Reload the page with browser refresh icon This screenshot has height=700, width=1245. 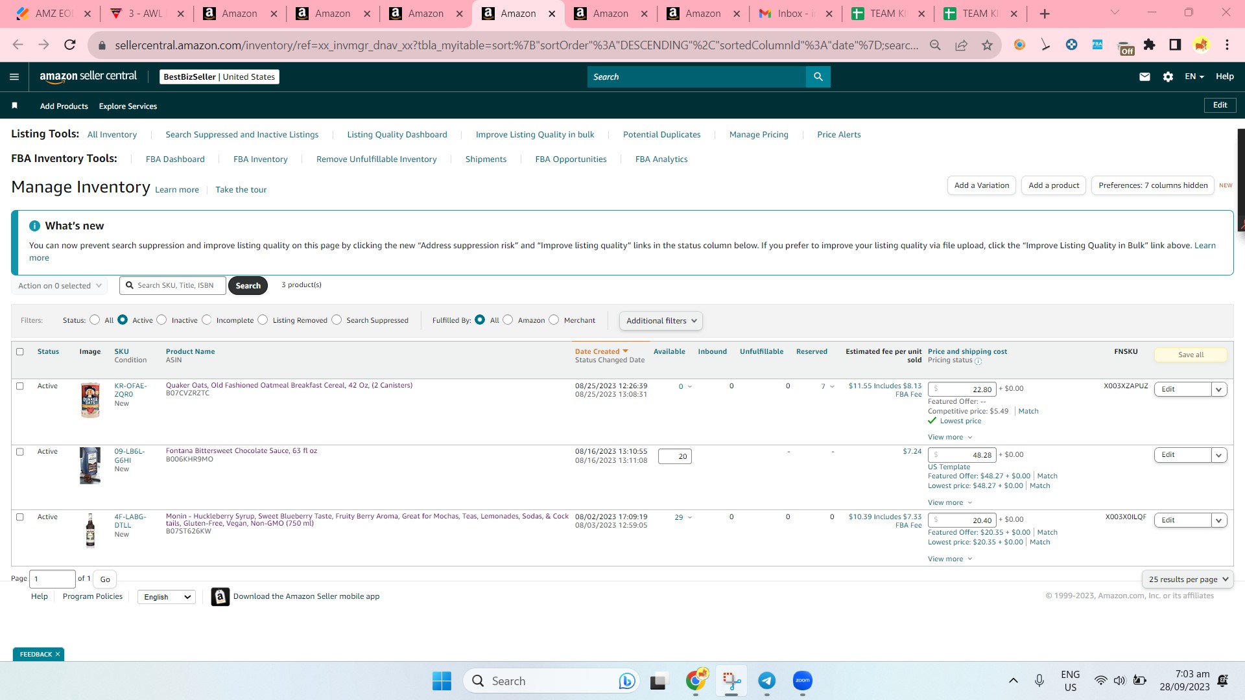click(x=70, y=45)
